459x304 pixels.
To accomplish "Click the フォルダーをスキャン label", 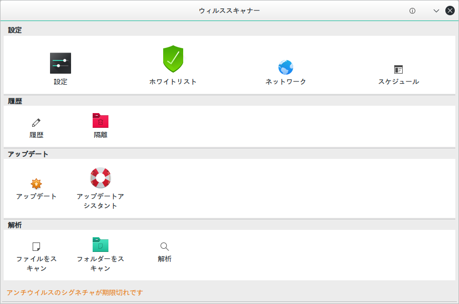I will (x=101, y=264).
